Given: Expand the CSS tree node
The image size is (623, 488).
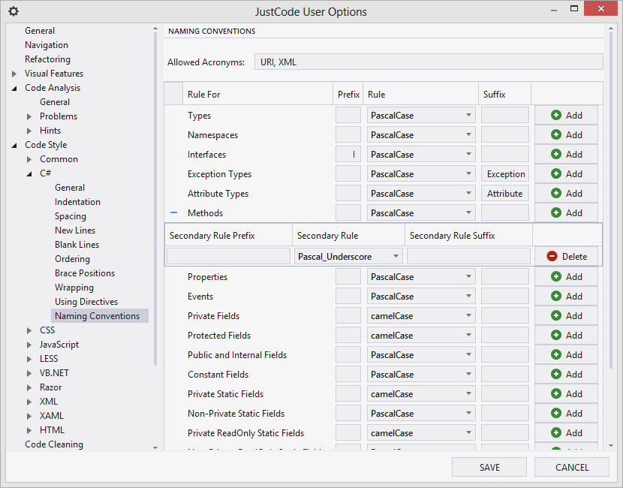Looking at the screenshot, I should click(29, 330).
